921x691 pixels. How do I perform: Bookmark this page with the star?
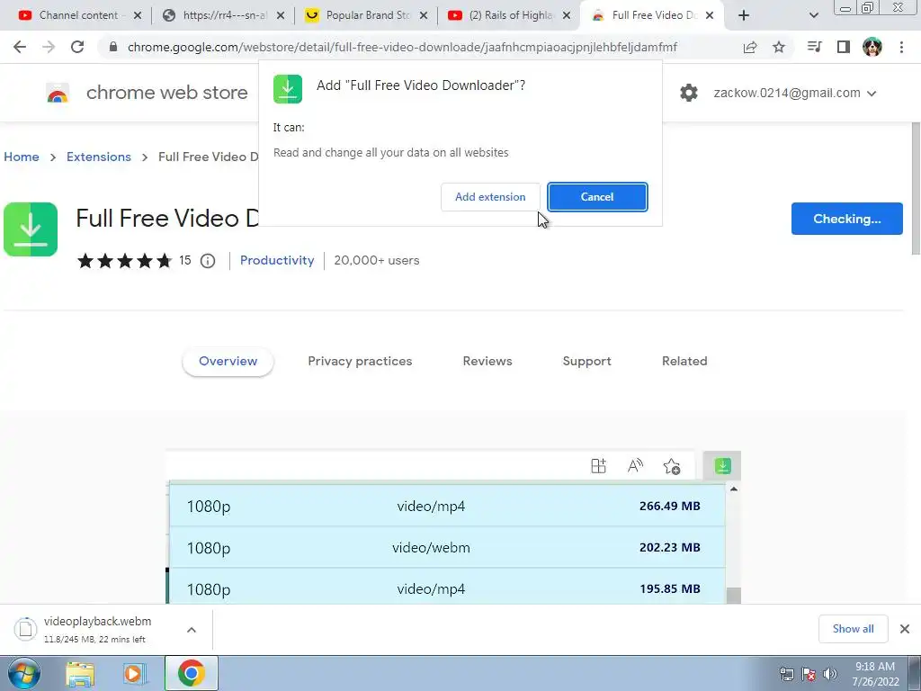pyautogui.click(x=779, y=47)
